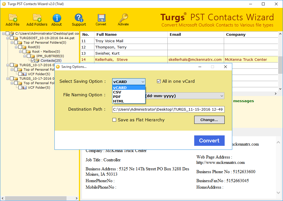283x201 pixels.
Task: Collapse the IPM_SUBTREE(0) tree node
Action: pyautogui.click(x=25, y=56)
